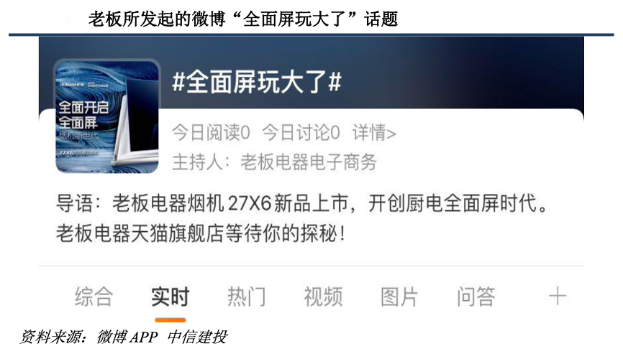Open the 全面开启全面屏 topic cover image
This screenshot has height=354, width=623.
click(x=107, y=116)
